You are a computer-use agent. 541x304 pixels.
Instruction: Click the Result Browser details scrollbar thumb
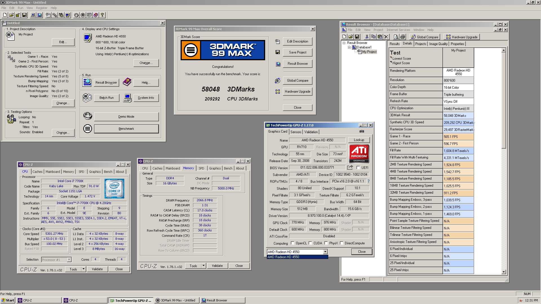[504, 101]
